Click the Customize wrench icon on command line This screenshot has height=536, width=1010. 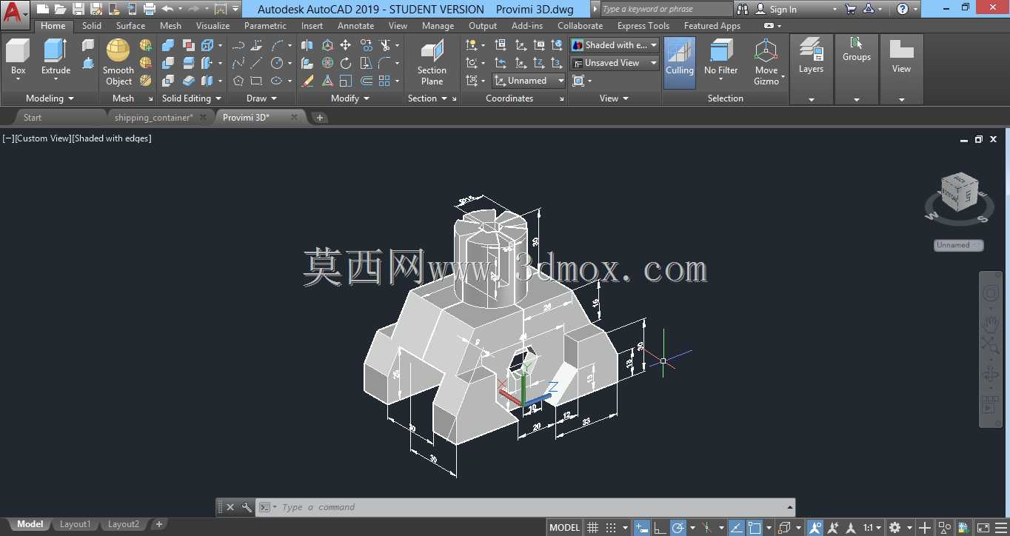[247, 507]
